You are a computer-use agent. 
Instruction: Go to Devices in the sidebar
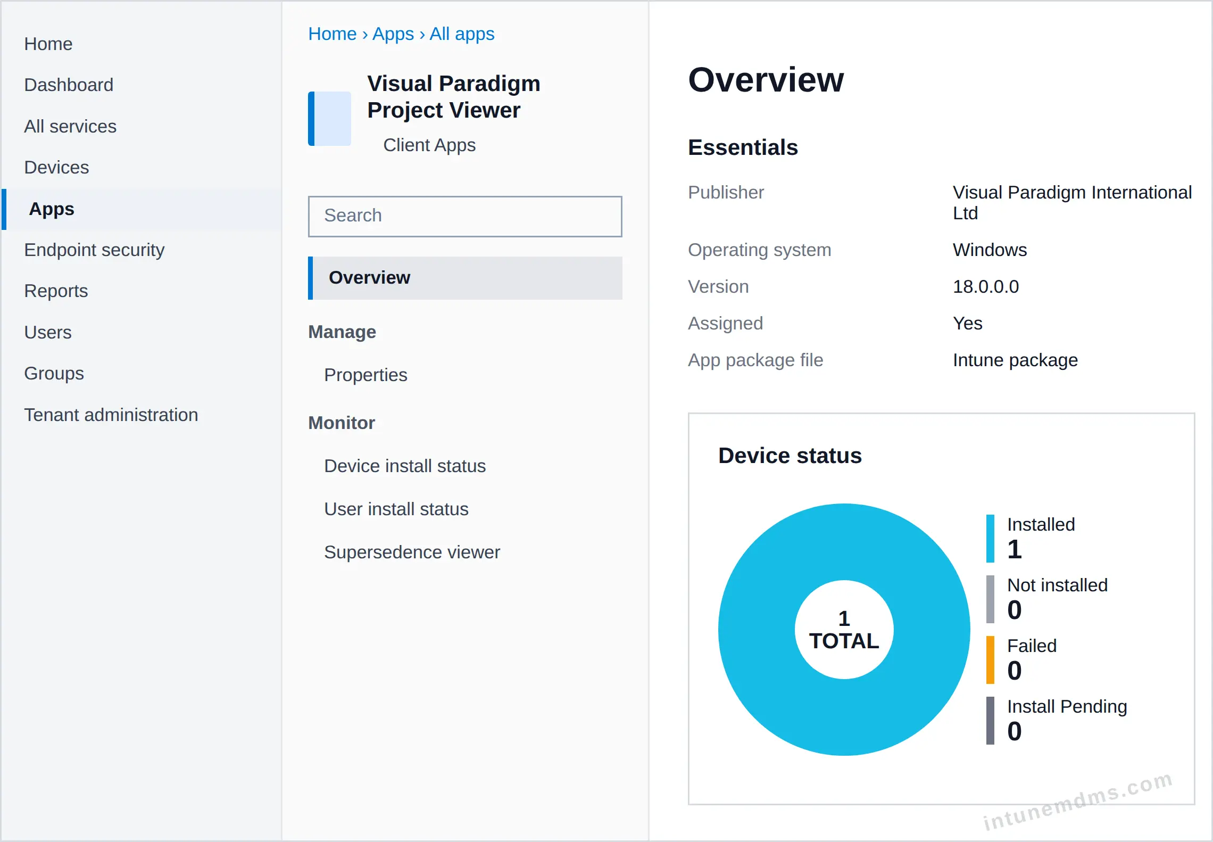coord(56,168)
